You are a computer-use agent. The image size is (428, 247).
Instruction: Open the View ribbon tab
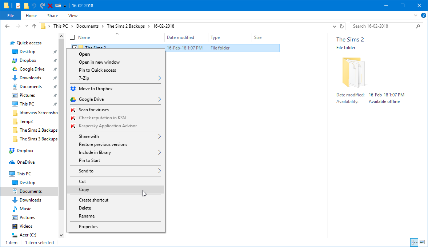(x=73, y=16)
